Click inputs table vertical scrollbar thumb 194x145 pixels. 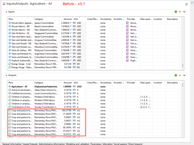pyautogui.click(x=183, y=65)
